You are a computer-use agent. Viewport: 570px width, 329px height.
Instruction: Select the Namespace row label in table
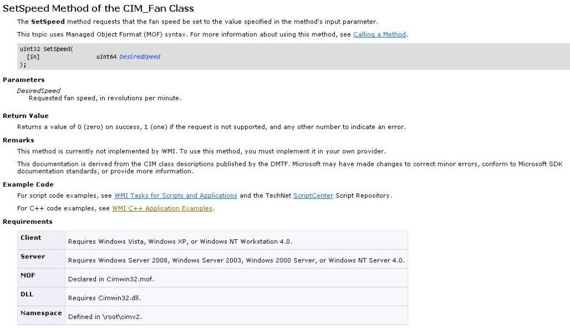[41, 313]
